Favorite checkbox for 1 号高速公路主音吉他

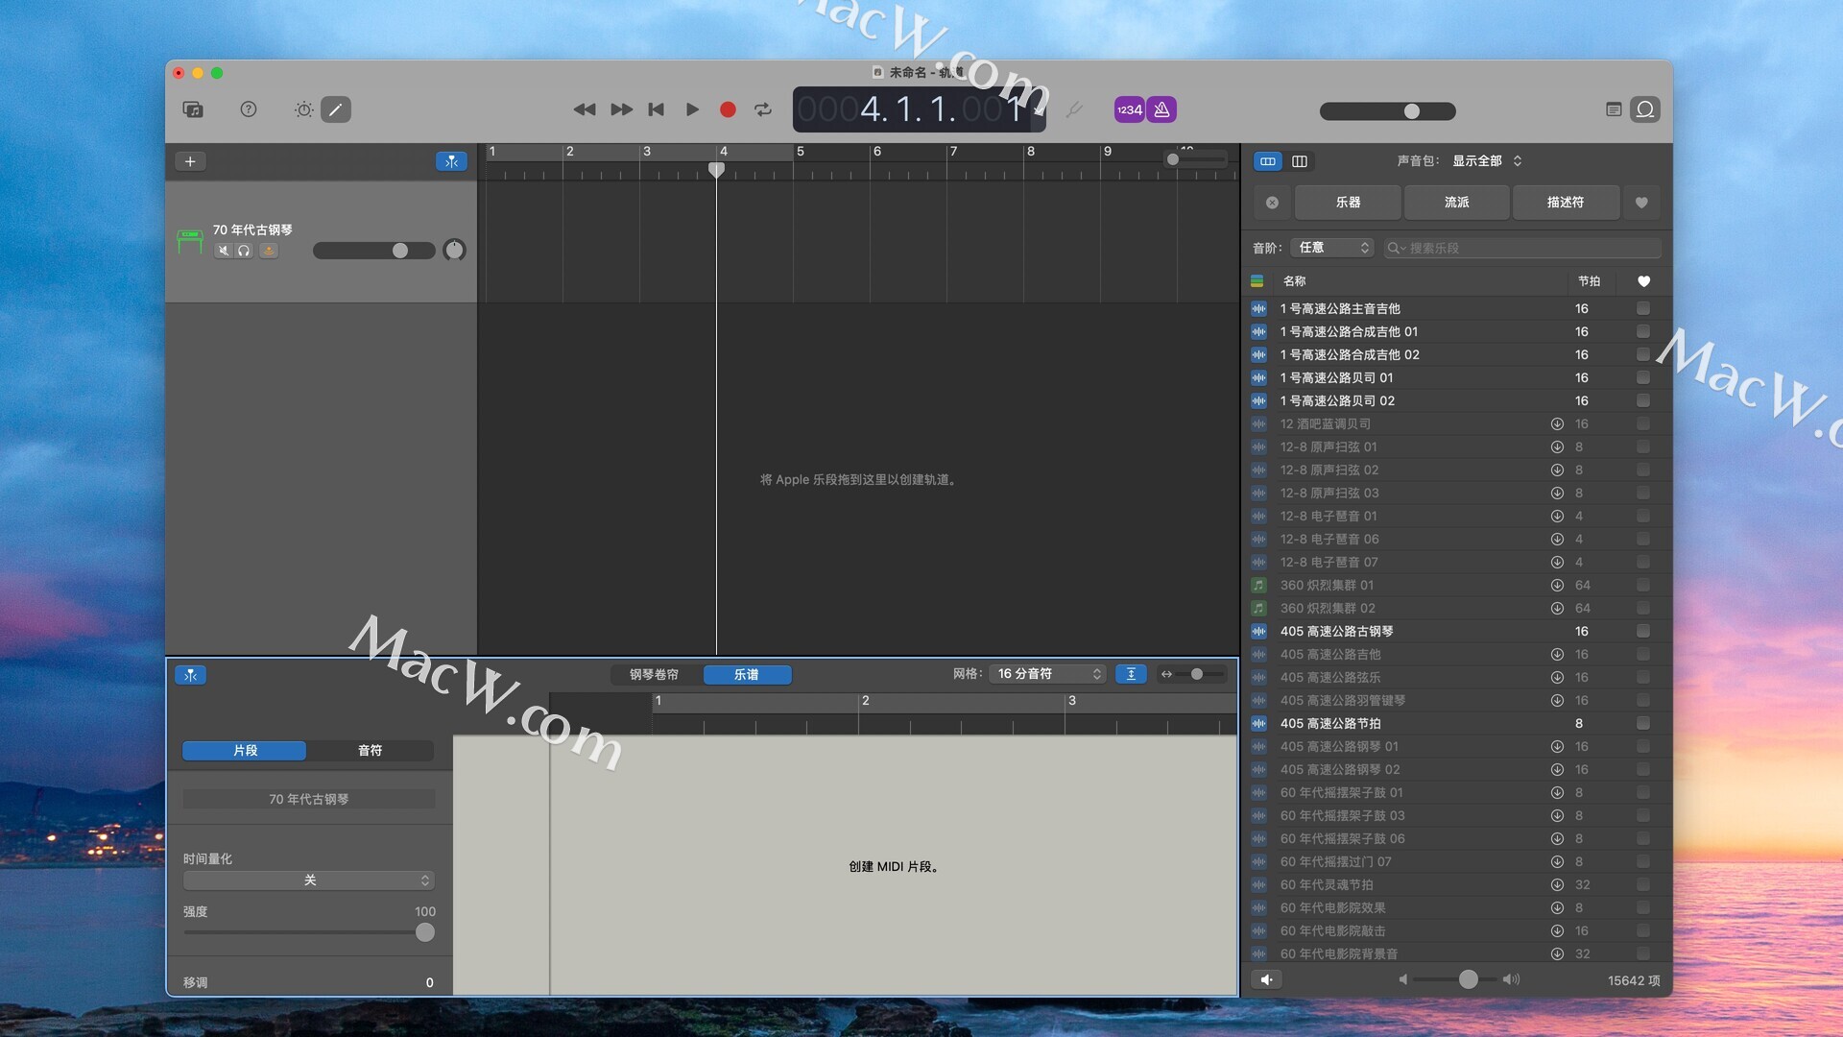click(1643, 308)
